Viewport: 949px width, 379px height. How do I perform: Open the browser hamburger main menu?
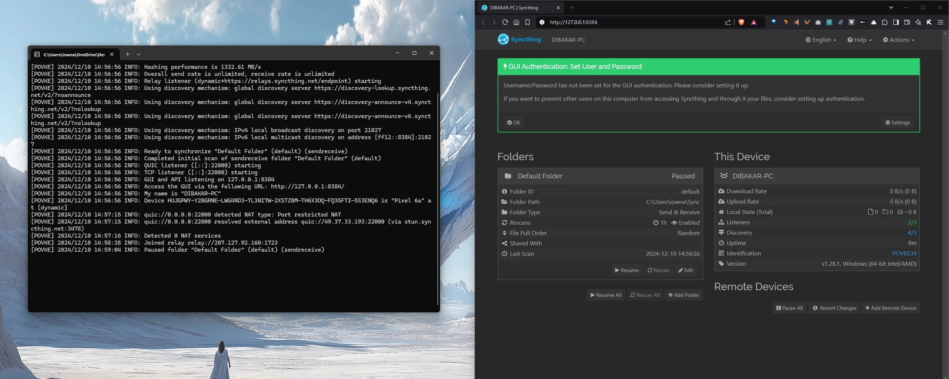pos(940,22)
